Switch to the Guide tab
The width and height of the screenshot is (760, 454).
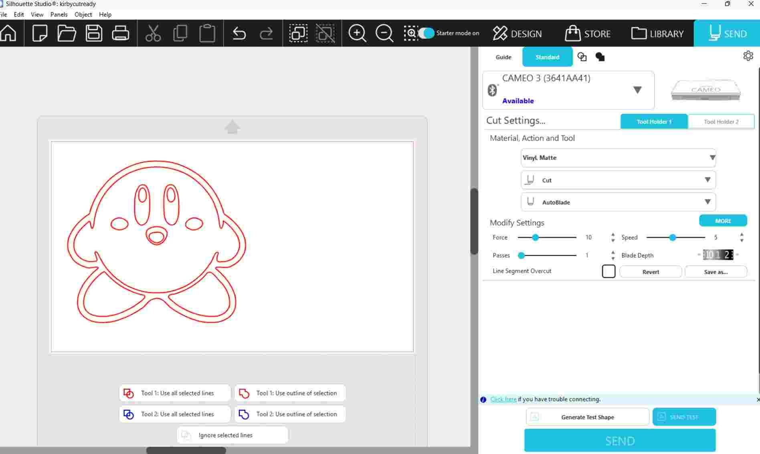coord(503,57)
